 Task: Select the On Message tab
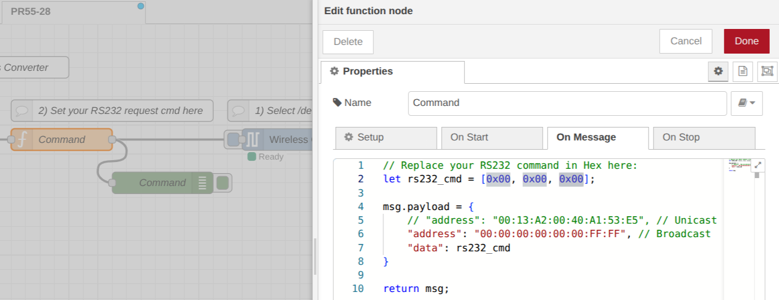598,138
